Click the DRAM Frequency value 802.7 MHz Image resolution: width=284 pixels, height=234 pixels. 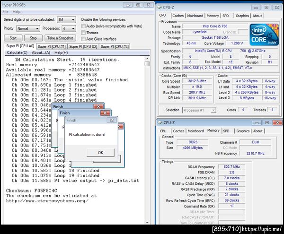point(231,166)
